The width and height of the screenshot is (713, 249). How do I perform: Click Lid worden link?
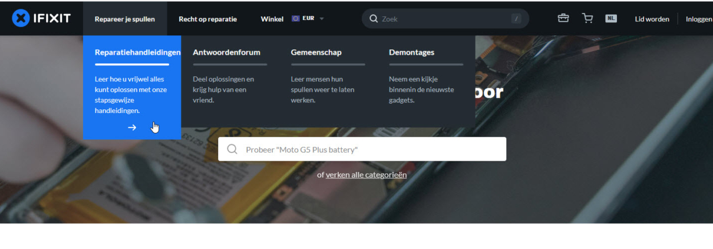652,19
